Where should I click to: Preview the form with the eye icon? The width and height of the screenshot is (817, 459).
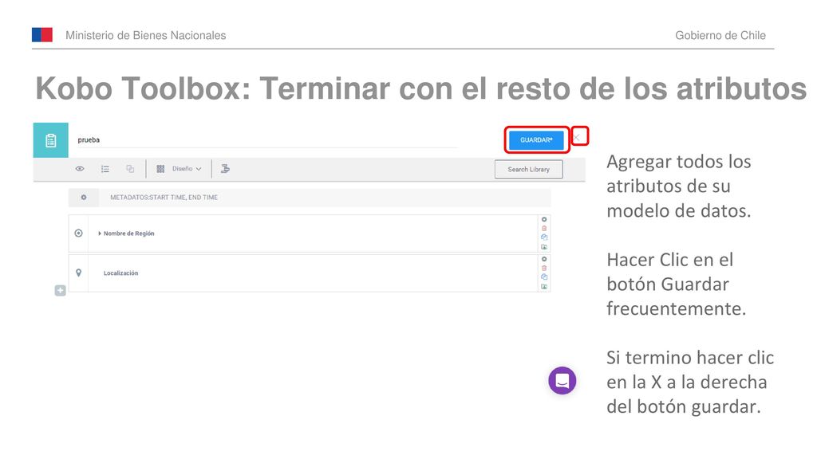(x=80, y=169)
